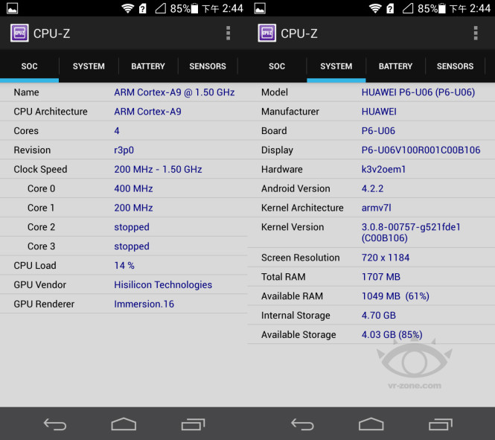Select Manufacturer value 'HUAWEI'
Image resolution: width=495 pixels, height=440 pixels.
(379, 112)
